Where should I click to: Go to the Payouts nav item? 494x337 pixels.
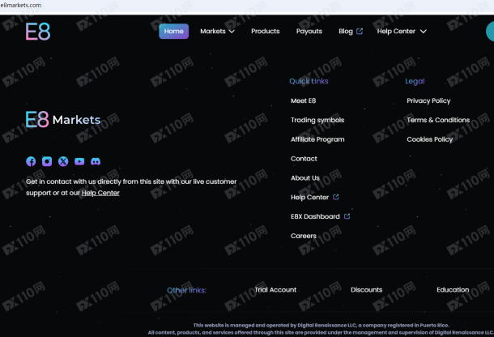pyautogui.click(x=309, y=32)
